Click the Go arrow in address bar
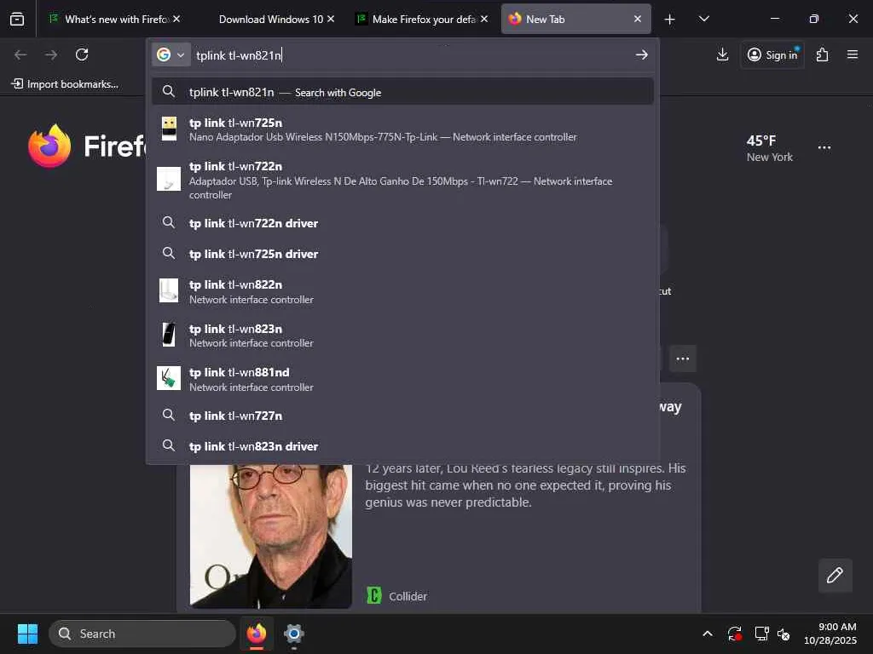The height and width of the screenshot is (654, 873). pos(641,54)
